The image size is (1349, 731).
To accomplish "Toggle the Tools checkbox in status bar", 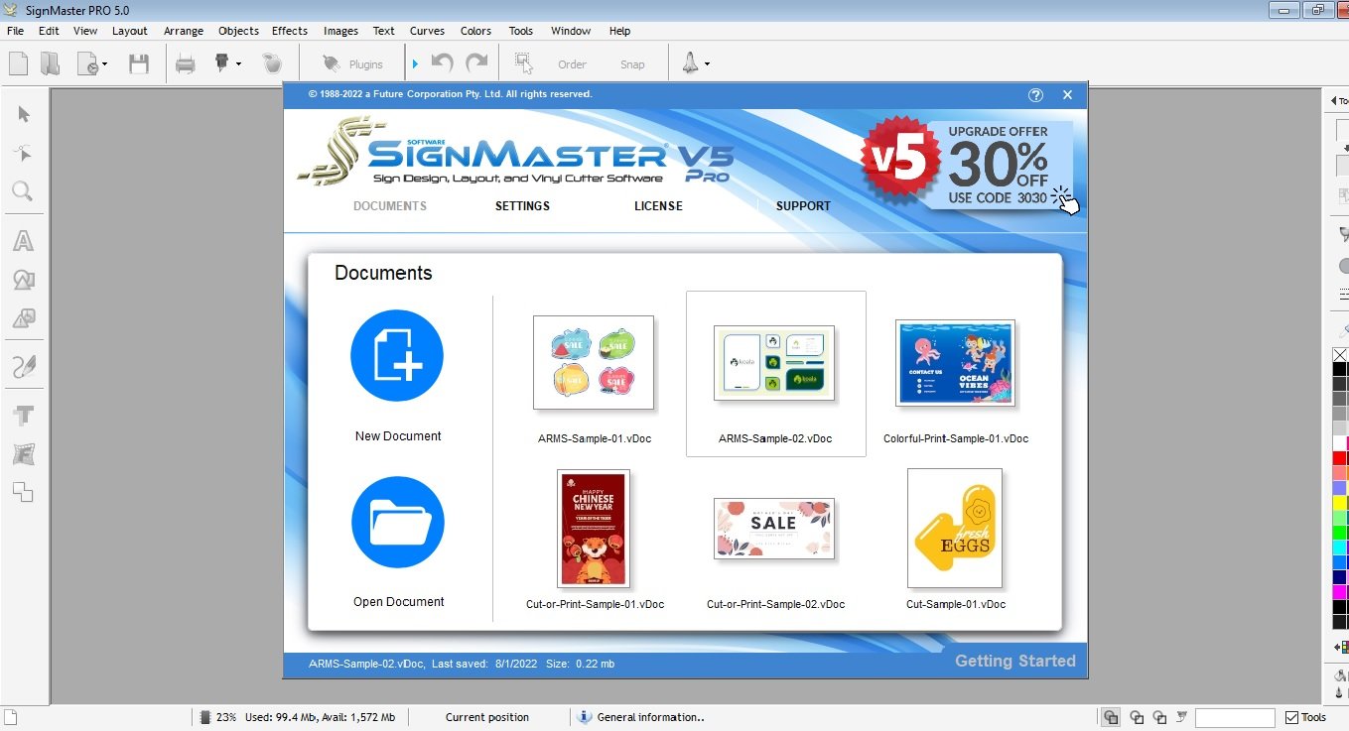I will click(1291, 717).
